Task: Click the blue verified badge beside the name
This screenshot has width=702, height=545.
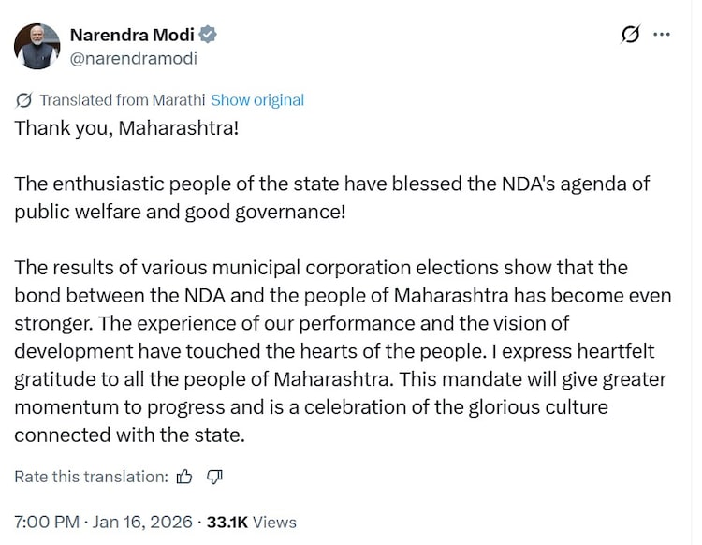Action: pos(208,36)
